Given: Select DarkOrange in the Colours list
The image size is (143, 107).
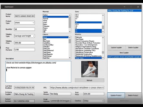Looking at the screenshot, I should click(x=56, y=56).
